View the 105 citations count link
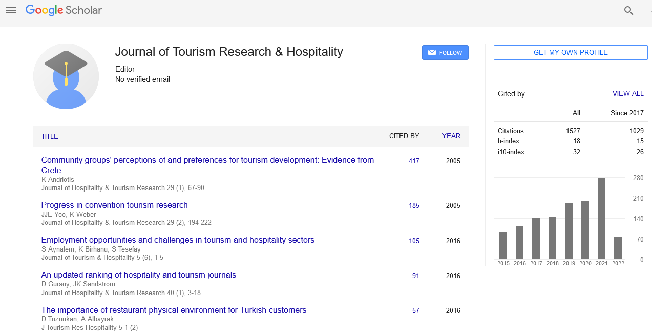The width and height of the screenshot is (652, 334). tap(414, 241)
